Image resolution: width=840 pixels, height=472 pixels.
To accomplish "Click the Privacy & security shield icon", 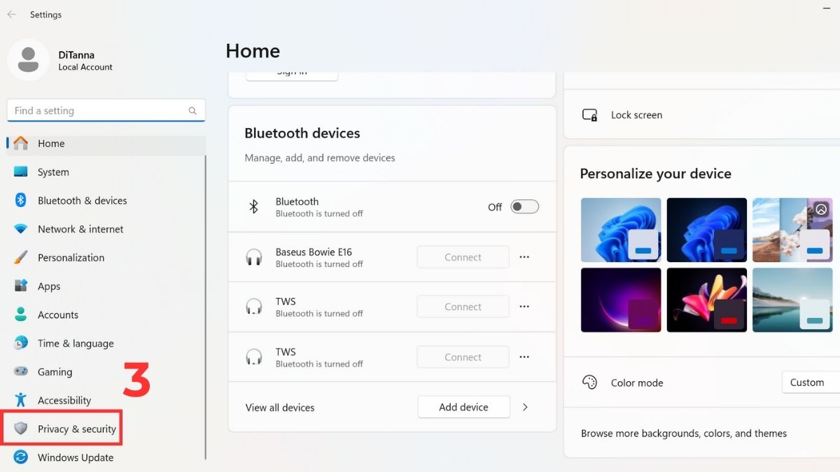I will pyautogui.click(x=21, y=429).
